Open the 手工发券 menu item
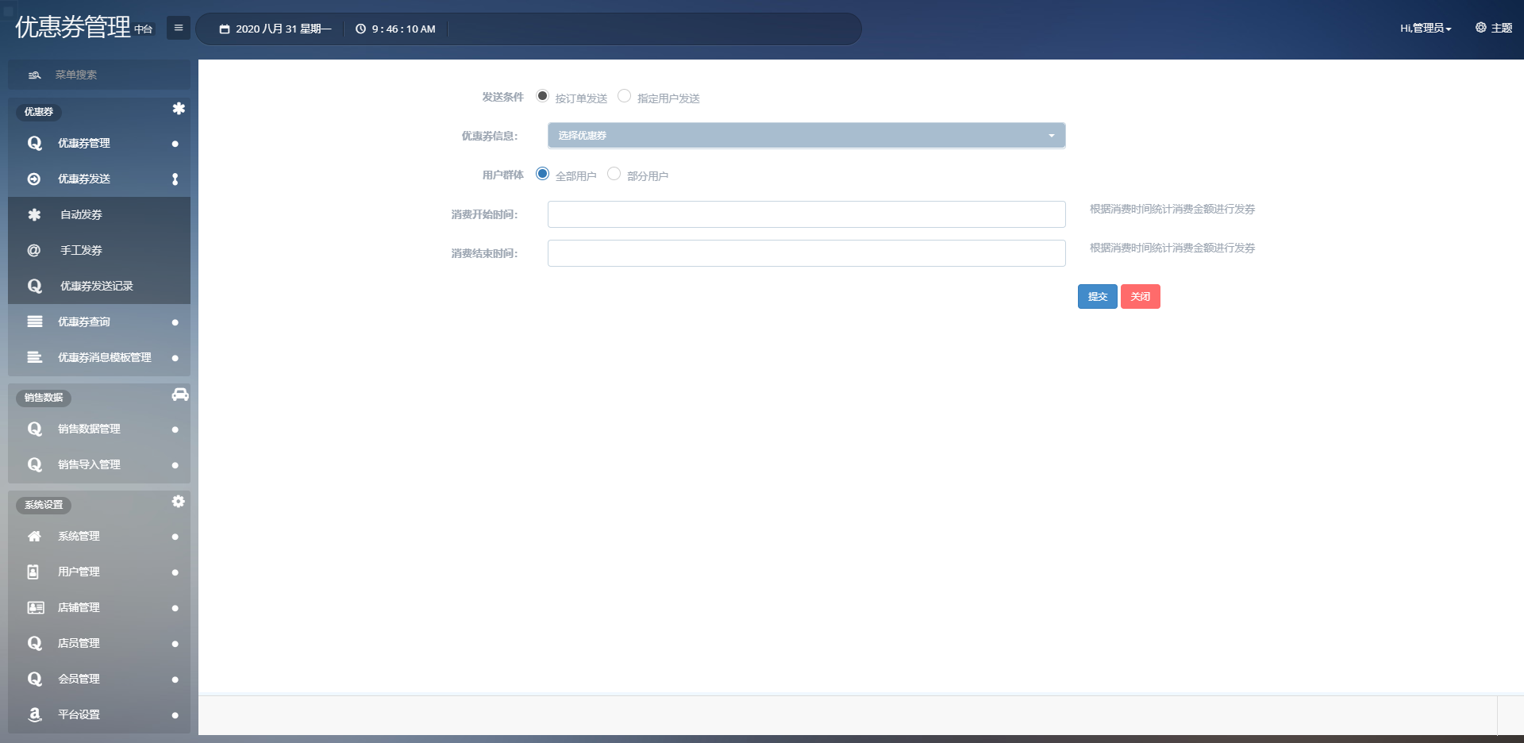Viewport: 1524px width, 743px height. point(81,251)
